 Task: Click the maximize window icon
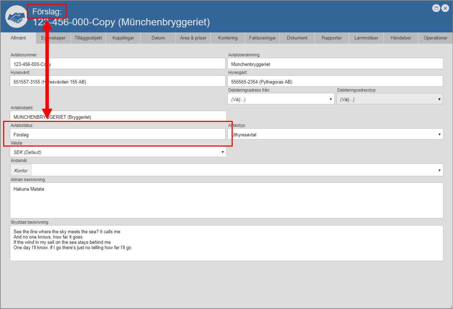tap(436, 8)
